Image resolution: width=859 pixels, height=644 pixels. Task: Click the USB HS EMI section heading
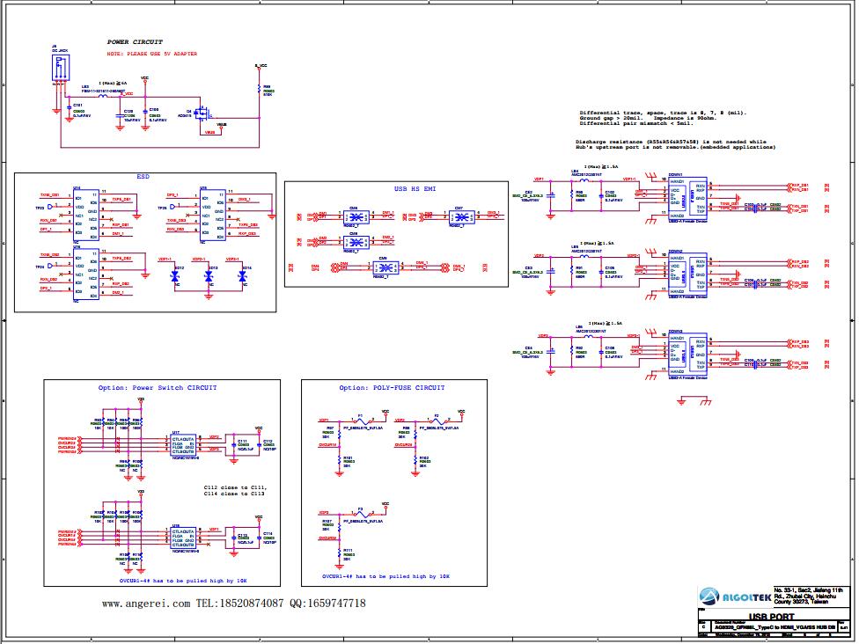tap(415, 189)
